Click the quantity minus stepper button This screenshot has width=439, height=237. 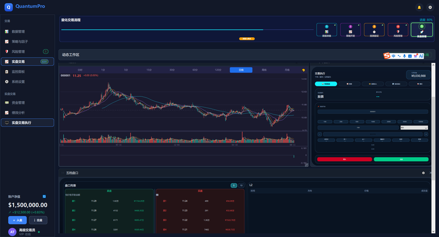click(x=319, y=134)
